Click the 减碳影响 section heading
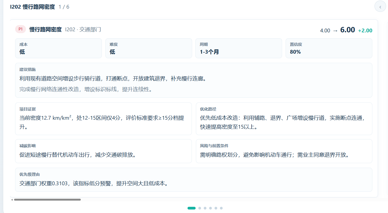Viewport: 388px width, 213px height. [x=28, y=146]
